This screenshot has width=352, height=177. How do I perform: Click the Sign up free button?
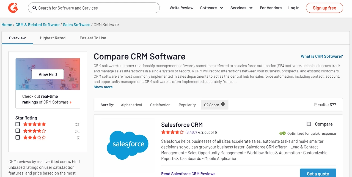click(324, 8)
